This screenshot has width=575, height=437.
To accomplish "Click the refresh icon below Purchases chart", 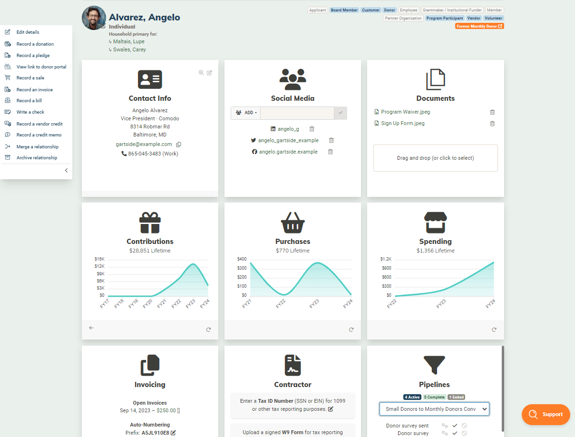I will click(351, 329).
